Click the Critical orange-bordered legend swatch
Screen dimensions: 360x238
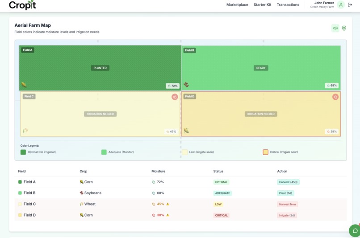pyautogui.click(x=265, y=152)
